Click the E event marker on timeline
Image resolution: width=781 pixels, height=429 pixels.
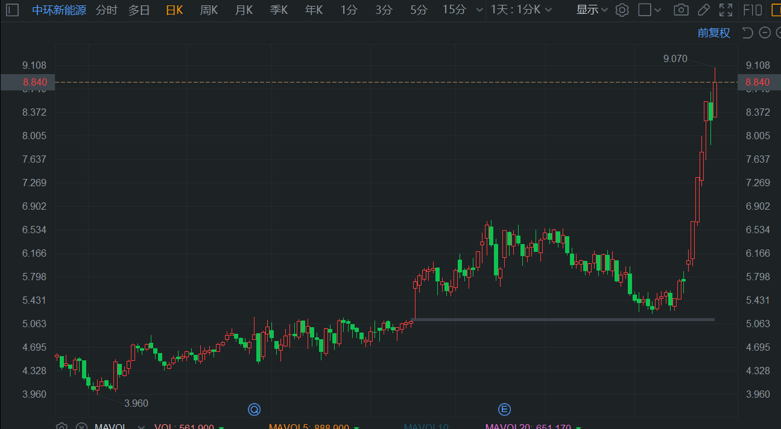click(504, 410)
